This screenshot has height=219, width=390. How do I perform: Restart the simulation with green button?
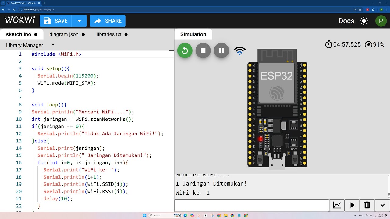(x=185, y=51)
